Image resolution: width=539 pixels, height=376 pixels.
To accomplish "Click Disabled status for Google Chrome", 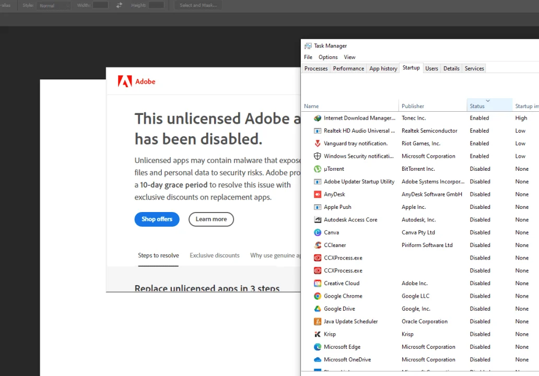I will click(x=480, y=296).
